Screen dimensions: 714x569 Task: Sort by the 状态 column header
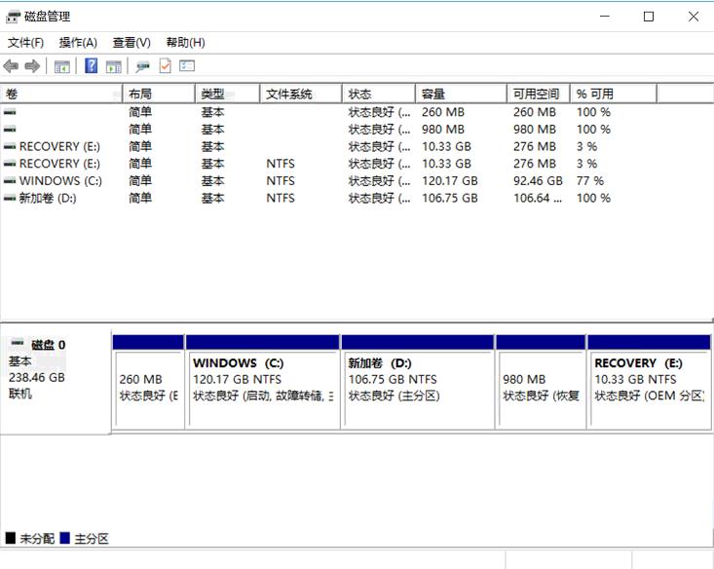[x=379, y=95]
